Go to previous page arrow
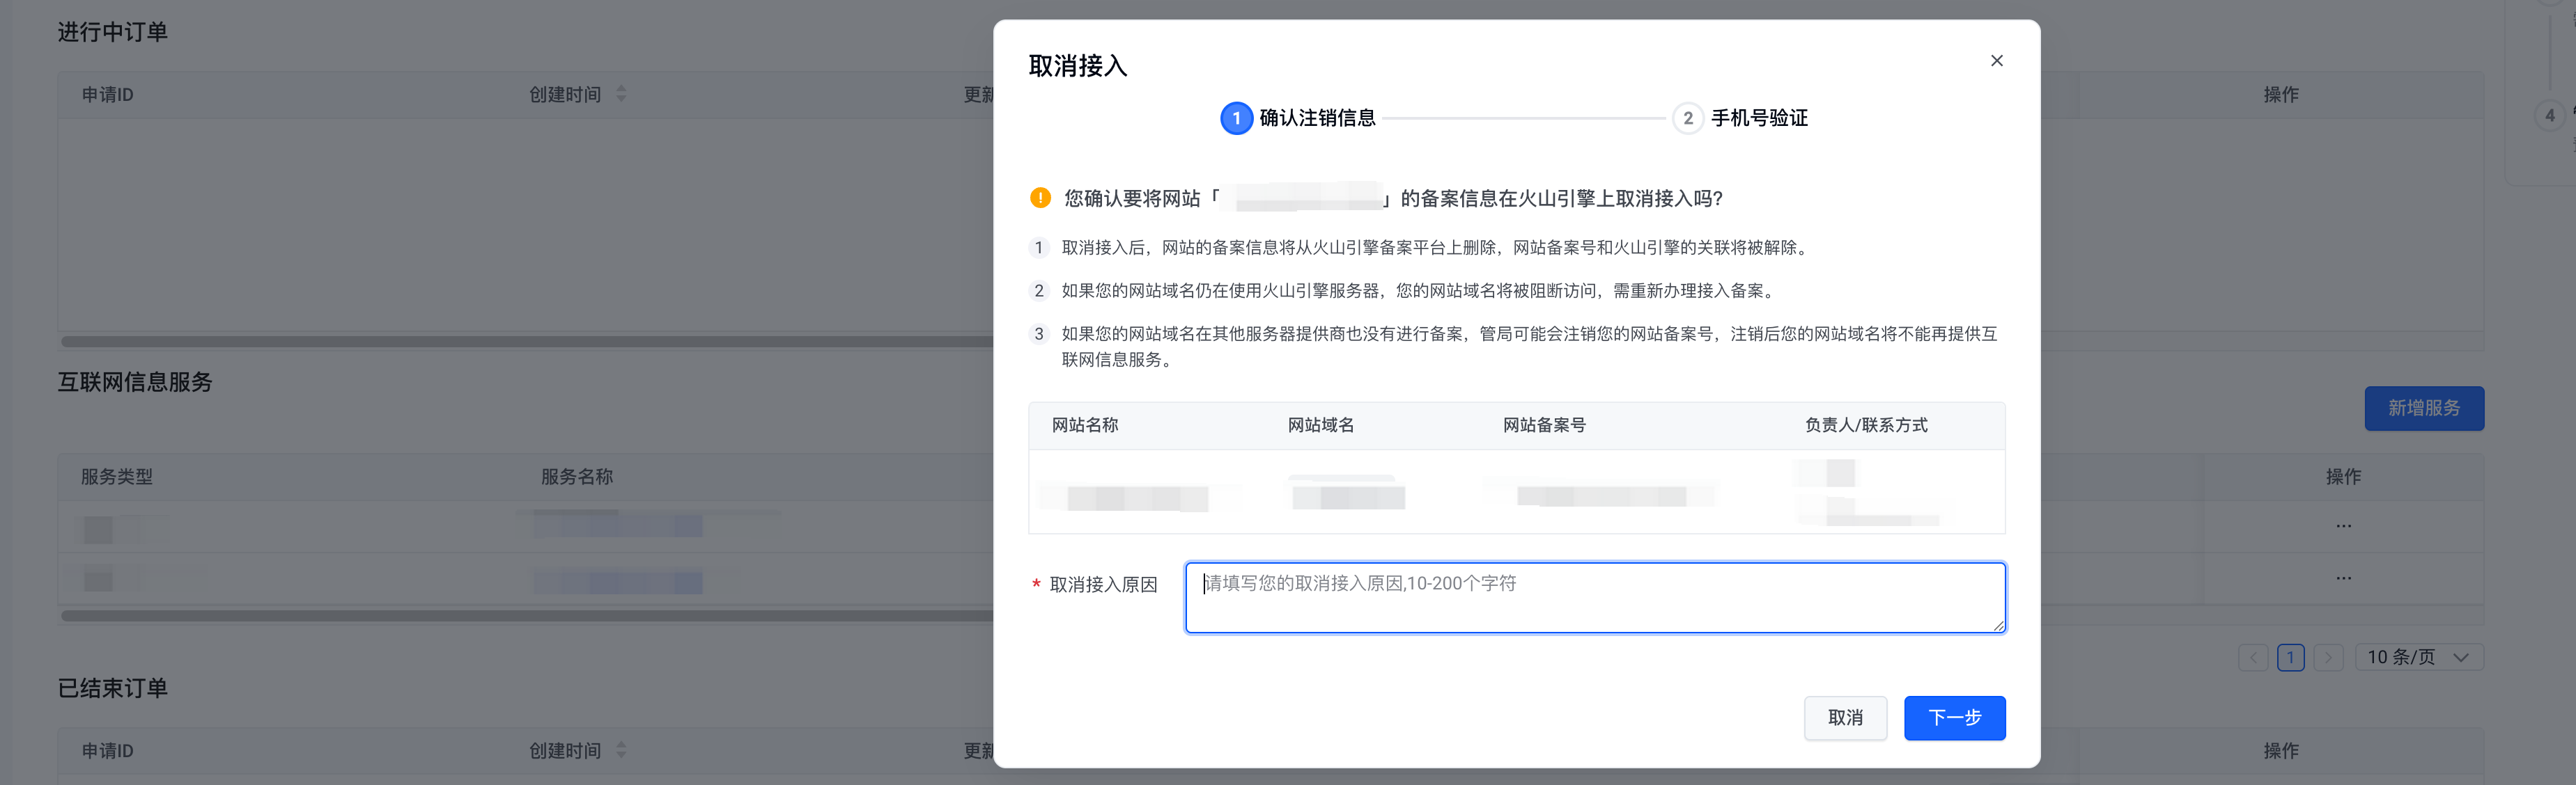2576x785 pixels. pyautogui.click(x=2252, y=657)
